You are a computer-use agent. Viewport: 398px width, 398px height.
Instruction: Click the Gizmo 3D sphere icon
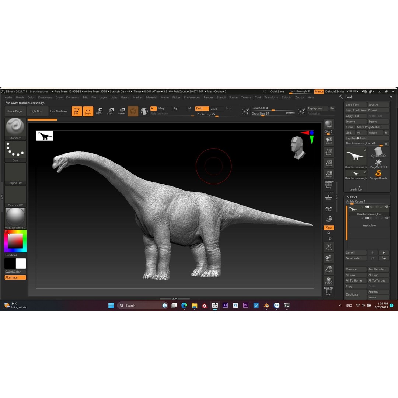click(x=133, y=111)
